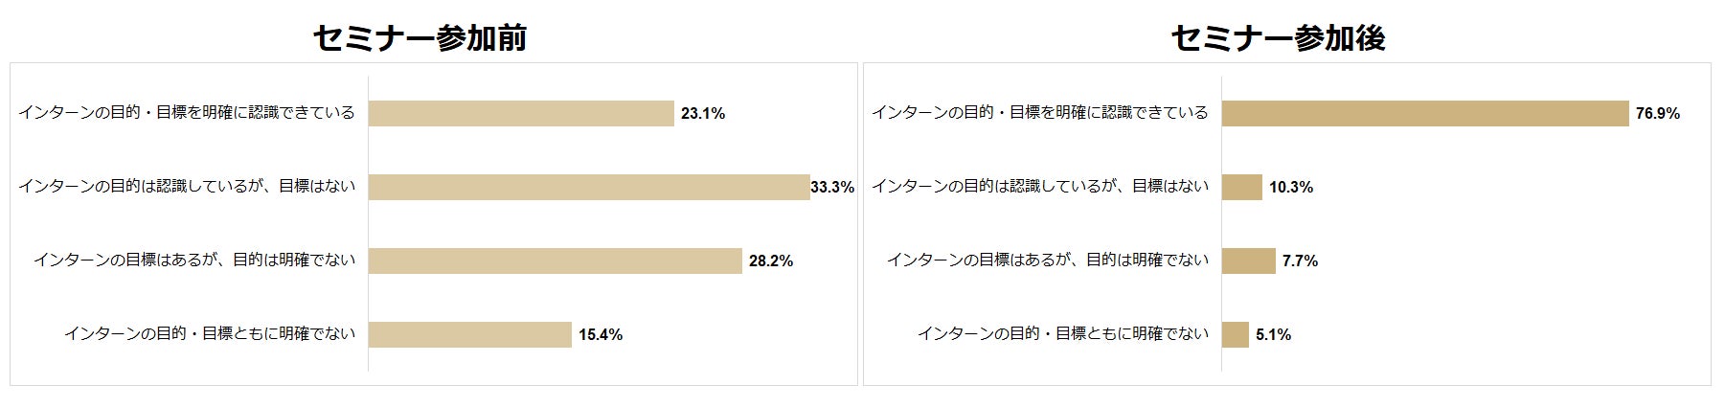This screenshot has width=1725, height=408.
Task: Click the セミナー参加後 chart title
Action: pyautogui.click(x=1278, y=38)
